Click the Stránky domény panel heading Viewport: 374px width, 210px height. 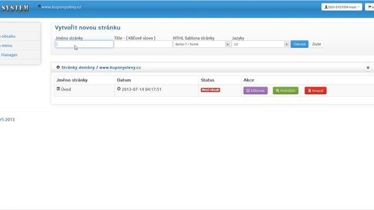(x=101, y=68)
